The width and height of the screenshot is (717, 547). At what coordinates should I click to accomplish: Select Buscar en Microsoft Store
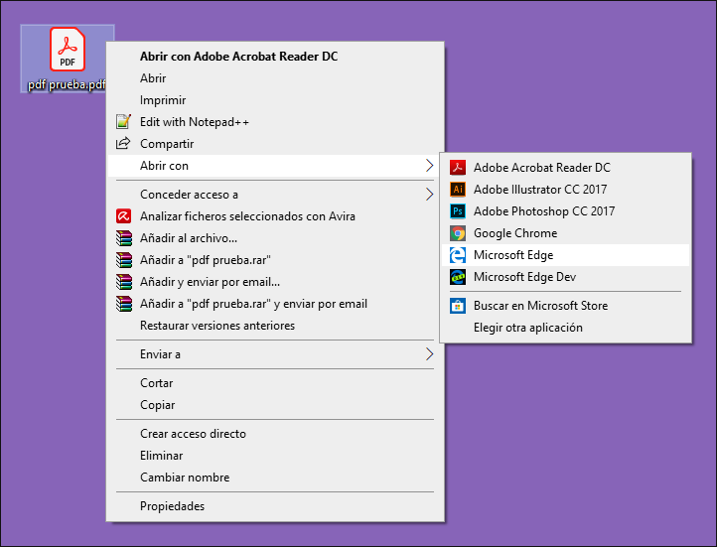[x=566, y=306]
